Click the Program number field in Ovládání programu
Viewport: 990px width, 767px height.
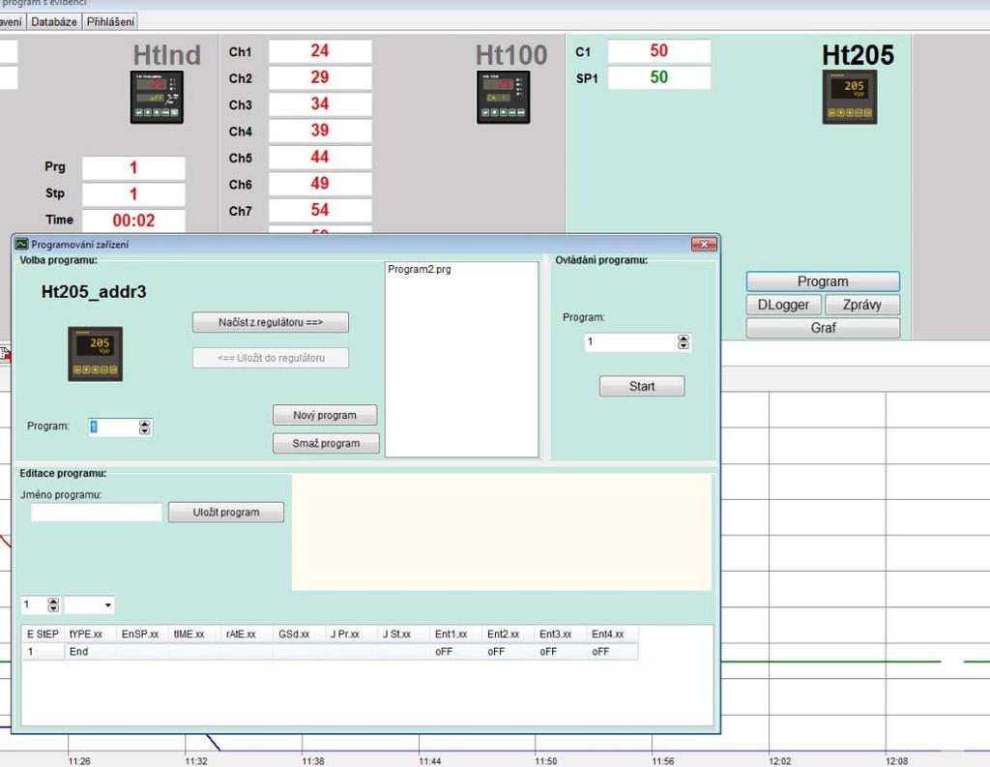pos(630,341)
